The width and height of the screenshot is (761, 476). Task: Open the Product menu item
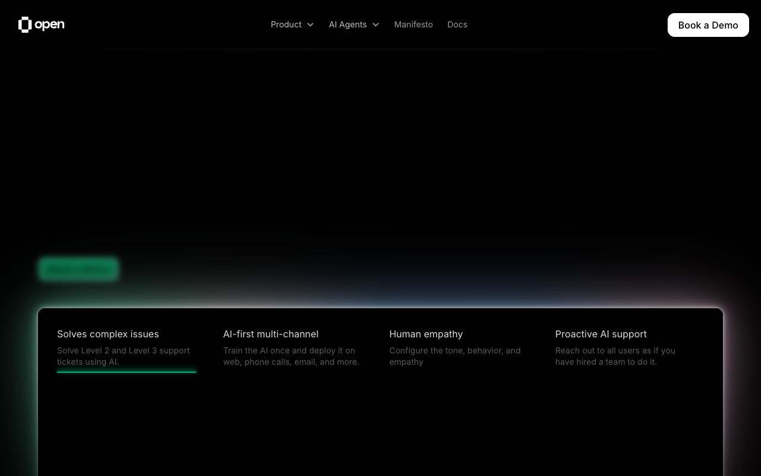click(x=286, y=24)
